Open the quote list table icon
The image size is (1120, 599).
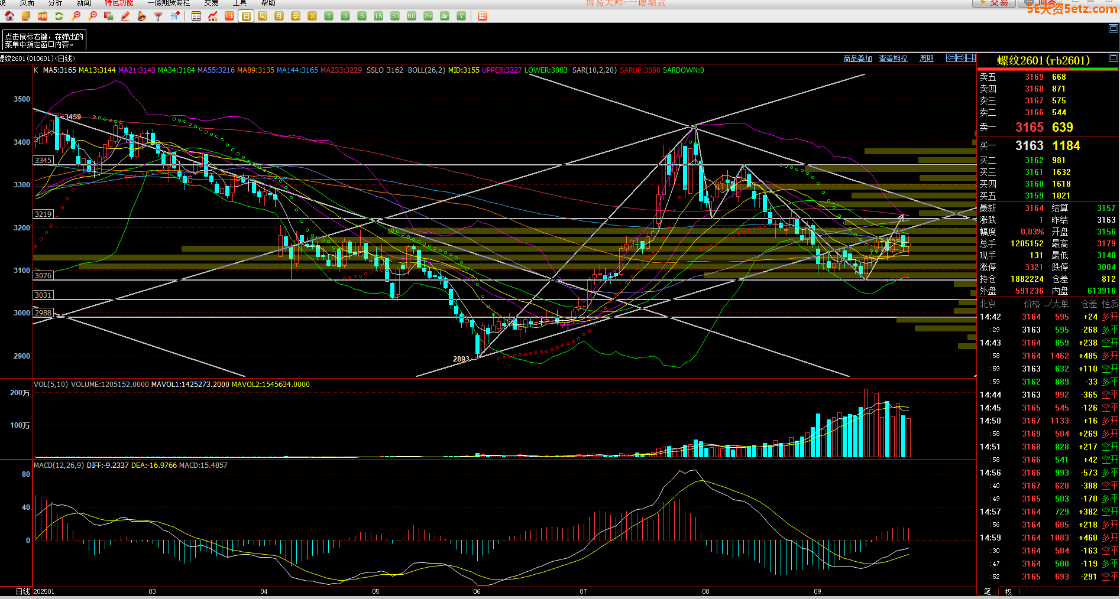(196, 16)
